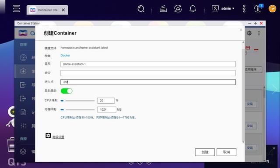
Task: Open external devices sync icon
Action: [178, 9]
